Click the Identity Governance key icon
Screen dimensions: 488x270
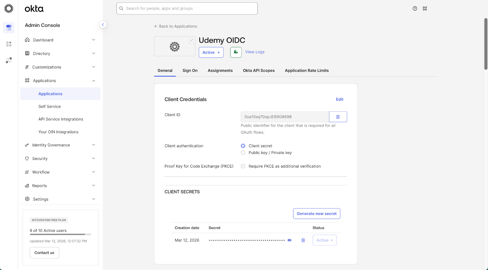click(27, 145)
